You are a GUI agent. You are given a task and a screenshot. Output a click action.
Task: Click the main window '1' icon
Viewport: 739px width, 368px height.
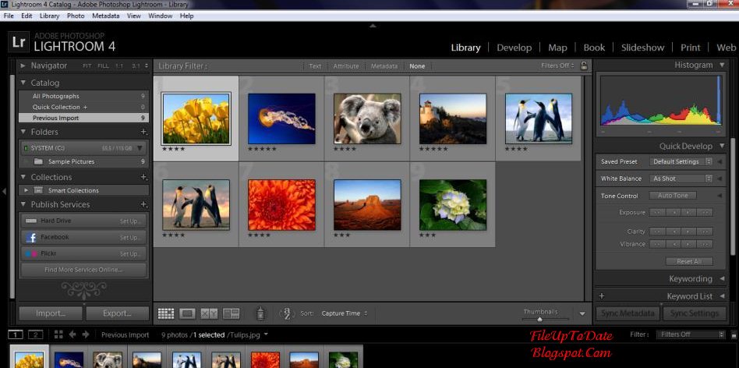pos(16,335)
